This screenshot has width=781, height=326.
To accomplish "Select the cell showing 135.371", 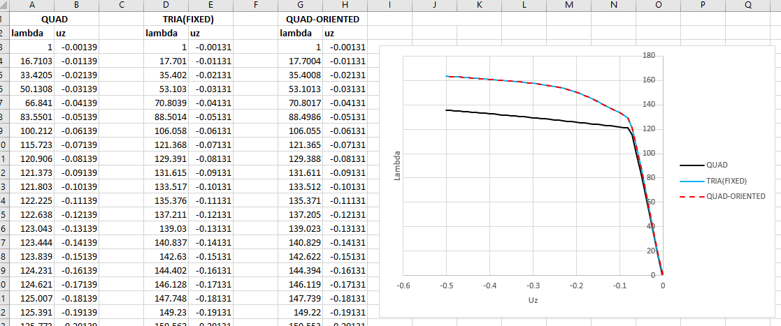I will pos(301,200).
